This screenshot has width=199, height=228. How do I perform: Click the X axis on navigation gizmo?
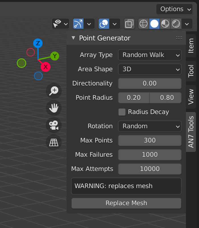coord(45,67)
